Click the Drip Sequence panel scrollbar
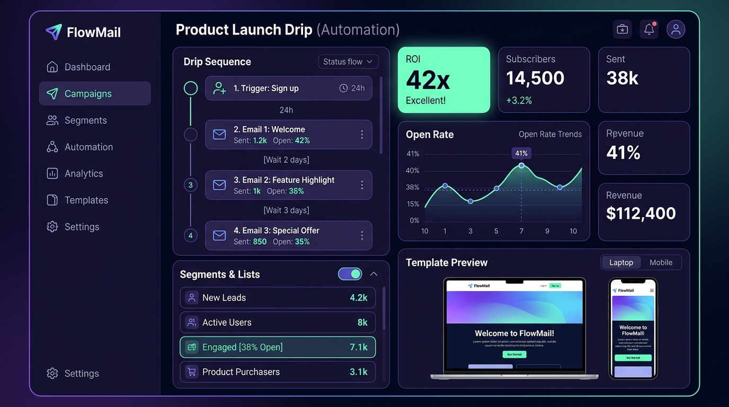This screenshot has width=729, height=407. point(381,116)
